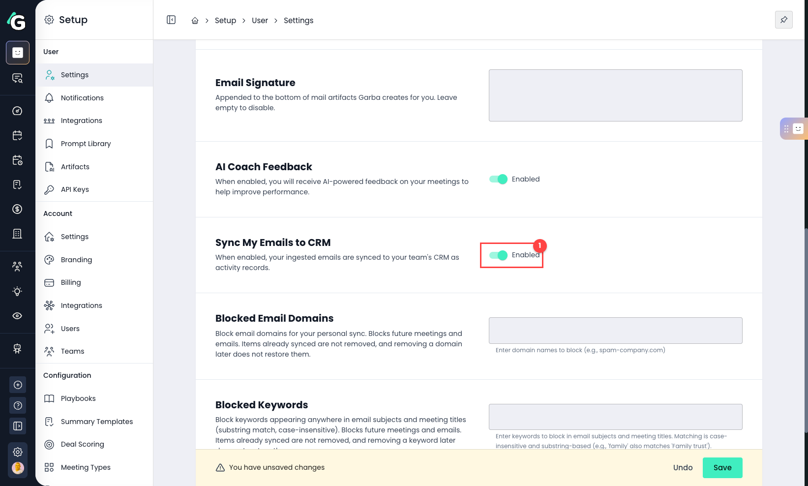Image resolution: width=808 pixels, height=486 pixels.
Task: Open the lightbulb insights icon
Action: tap(17, 291)
